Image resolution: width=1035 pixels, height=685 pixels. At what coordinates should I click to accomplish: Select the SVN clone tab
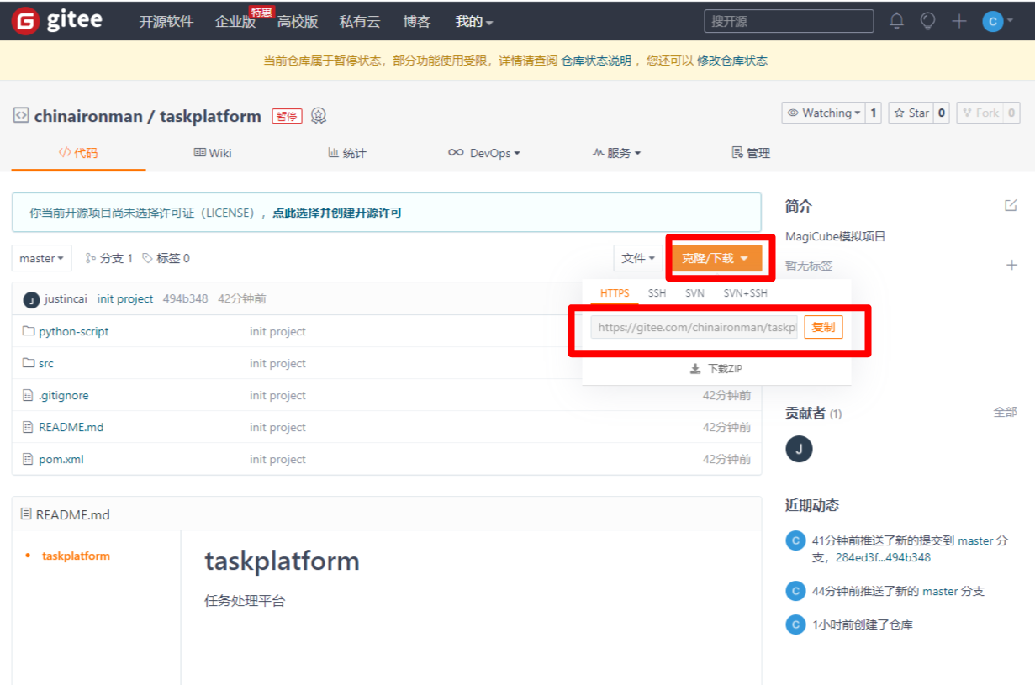tap(694, 293)
